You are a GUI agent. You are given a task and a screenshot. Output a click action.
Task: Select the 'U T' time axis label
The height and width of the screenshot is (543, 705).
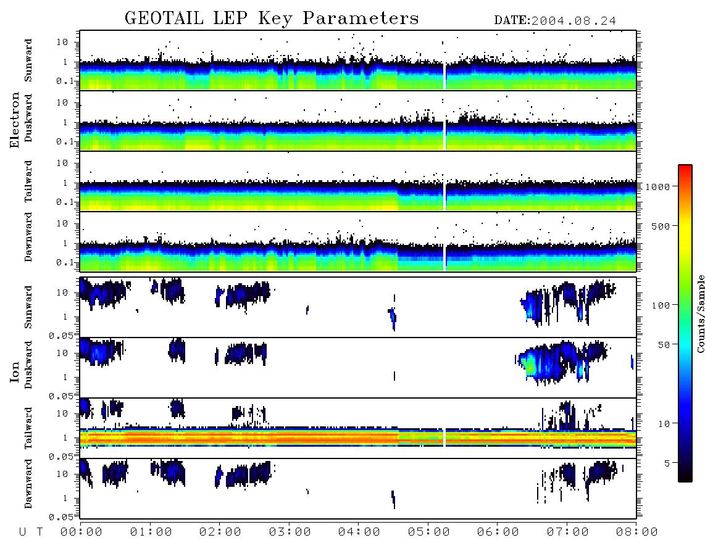31,533
